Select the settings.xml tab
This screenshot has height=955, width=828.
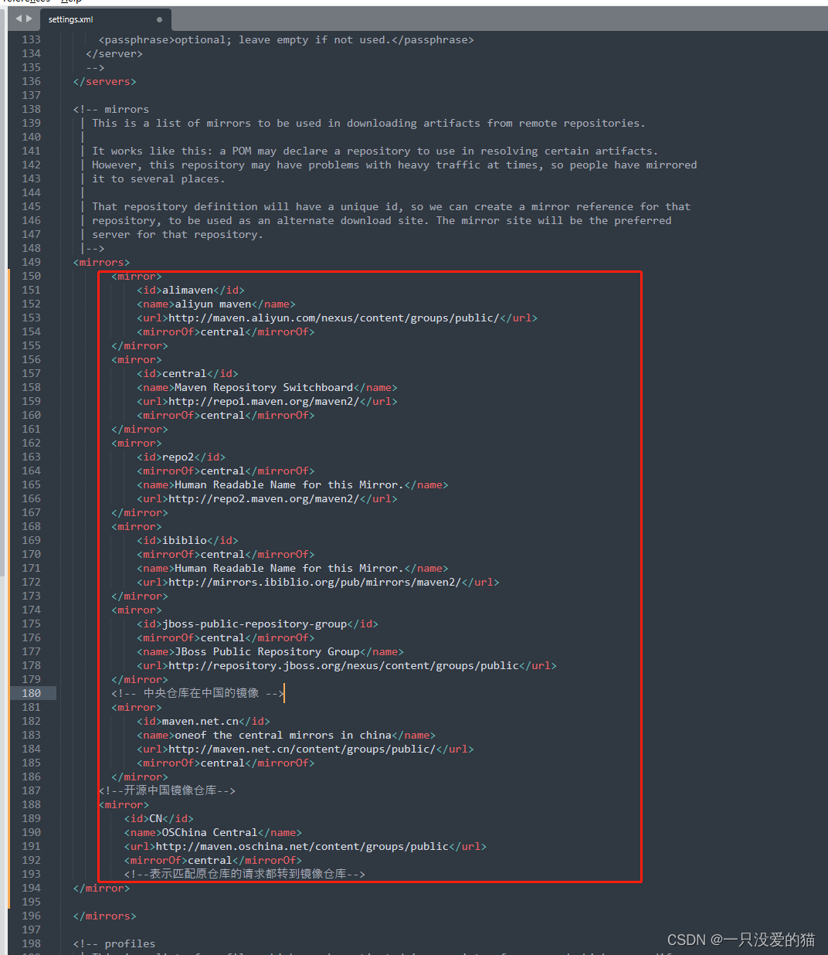point(104,19)
